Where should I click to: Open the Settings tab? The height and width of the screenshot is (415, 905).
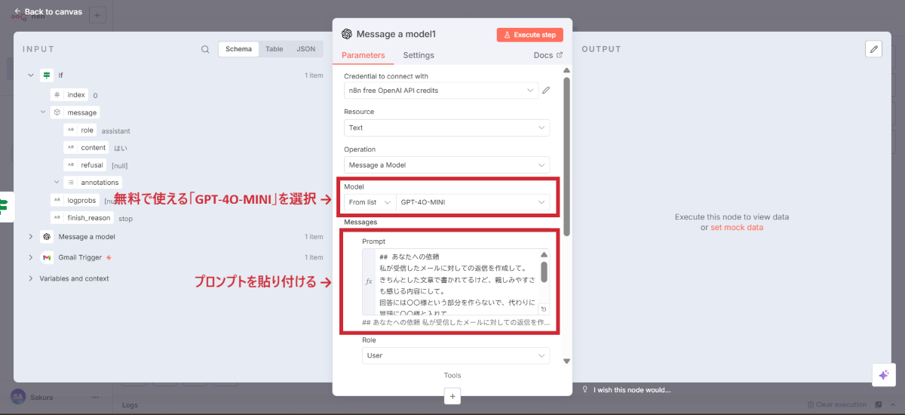coord(419,55)
